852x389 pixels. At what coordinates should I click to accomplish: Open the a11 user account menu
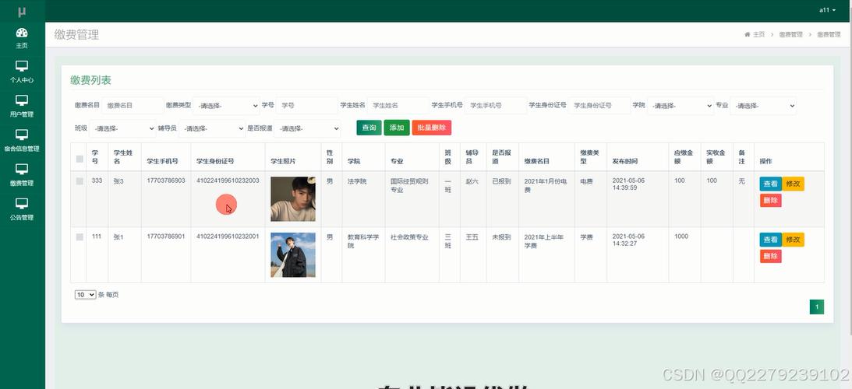(x=828, y=10)
